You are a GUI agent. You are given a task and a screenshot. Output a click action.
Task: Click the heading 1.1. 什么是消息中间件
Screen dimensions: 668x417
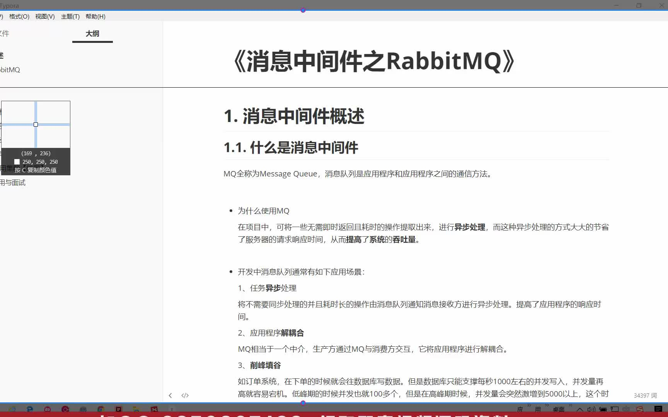[291, 147]
